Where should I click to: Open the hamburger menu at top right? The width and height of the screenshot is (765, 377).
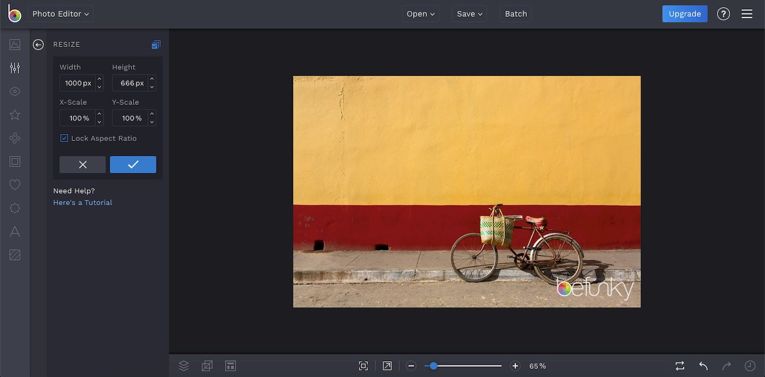[747, 14]
